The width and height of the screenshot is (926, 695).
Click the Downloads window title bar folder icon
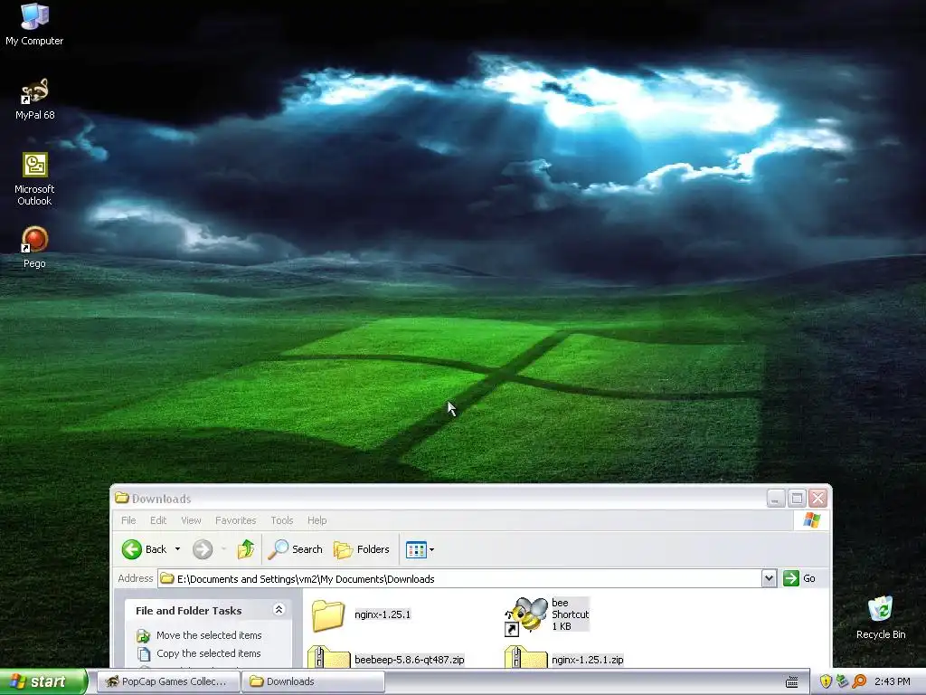122,498
